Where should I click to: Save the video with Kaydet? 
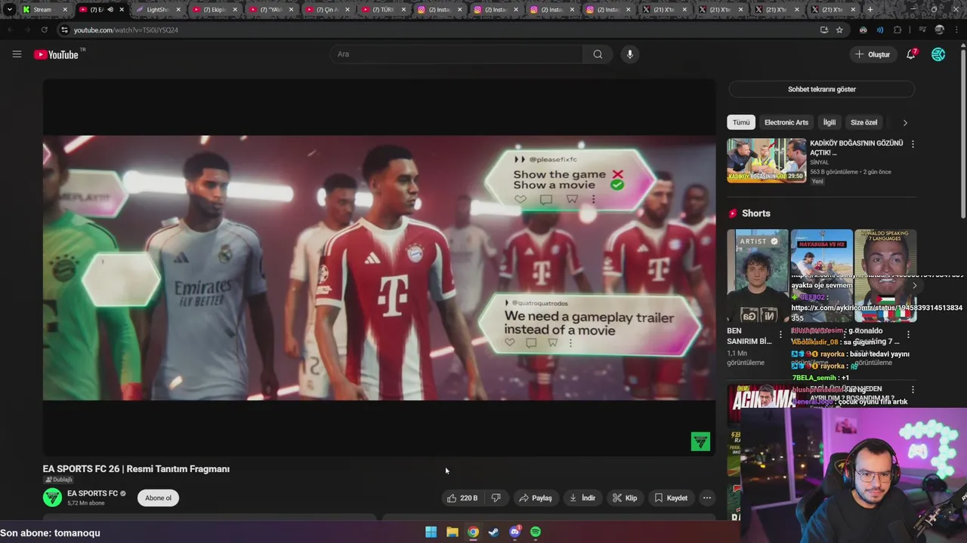[671, 498]
